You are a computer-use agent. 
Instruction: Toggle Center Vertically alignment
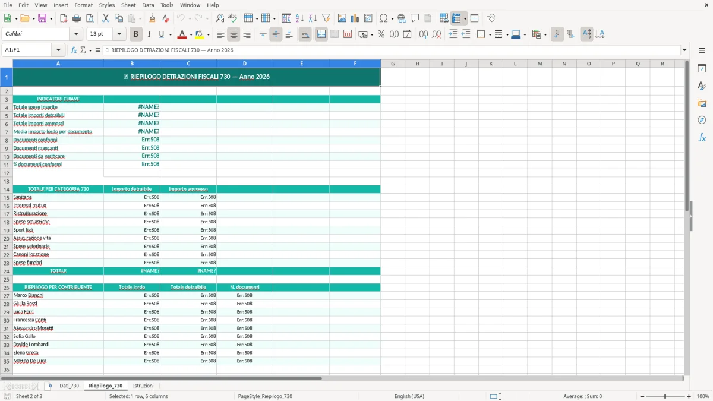click(276, 34)
